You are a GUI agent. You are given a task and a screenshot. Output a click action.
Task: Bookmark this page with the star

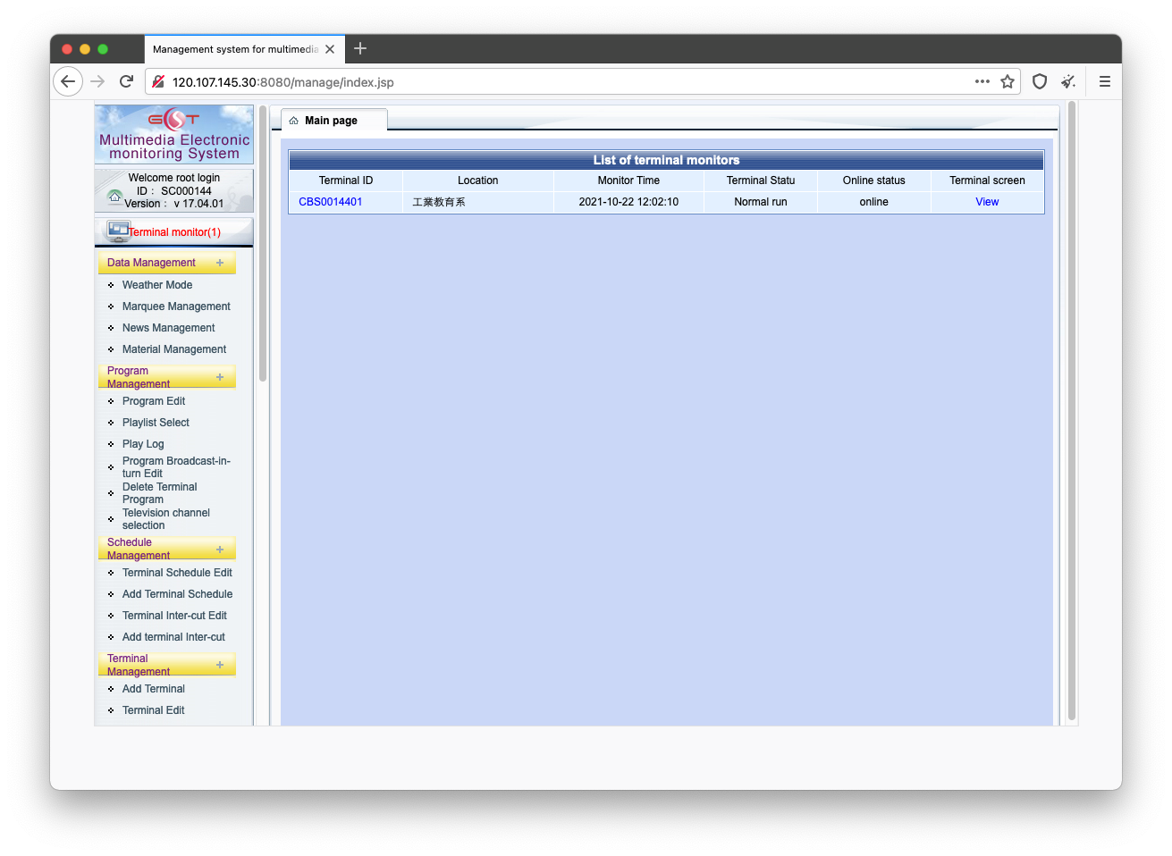click(1008, 81)
